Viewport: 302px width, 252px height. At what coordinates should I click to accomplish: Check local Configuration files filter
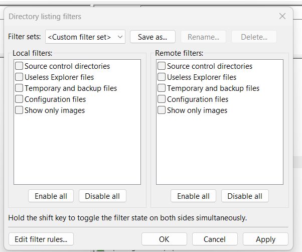[19, 99]
